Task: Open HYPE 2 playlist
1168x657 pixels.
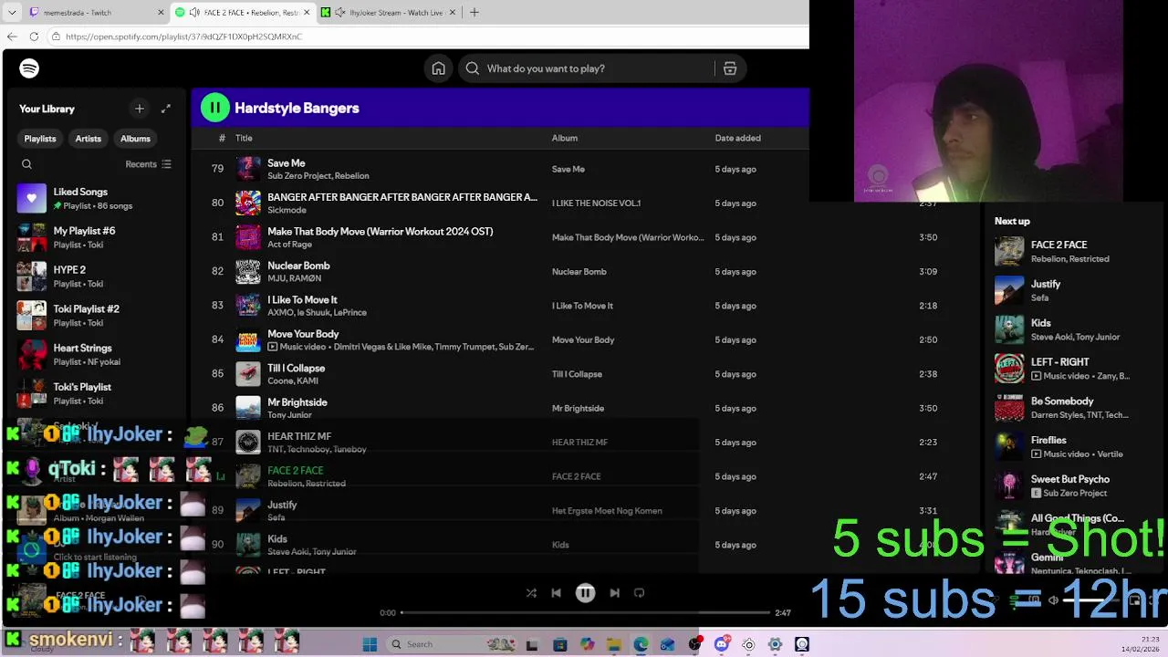Action: [96, 276]
